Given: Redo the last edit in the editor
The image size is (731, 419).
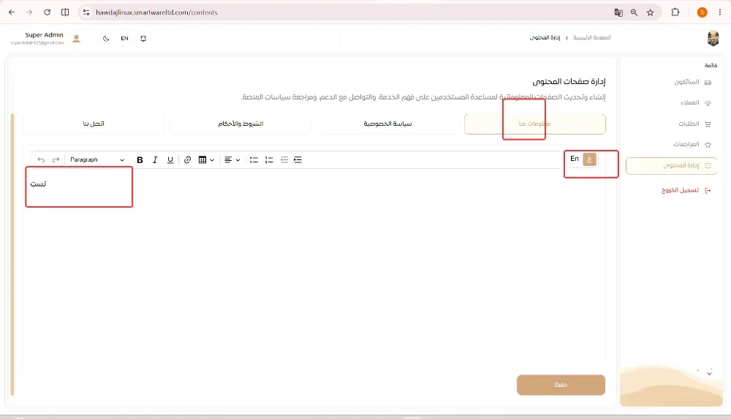Looking at the screenshot, I should 56,159.
